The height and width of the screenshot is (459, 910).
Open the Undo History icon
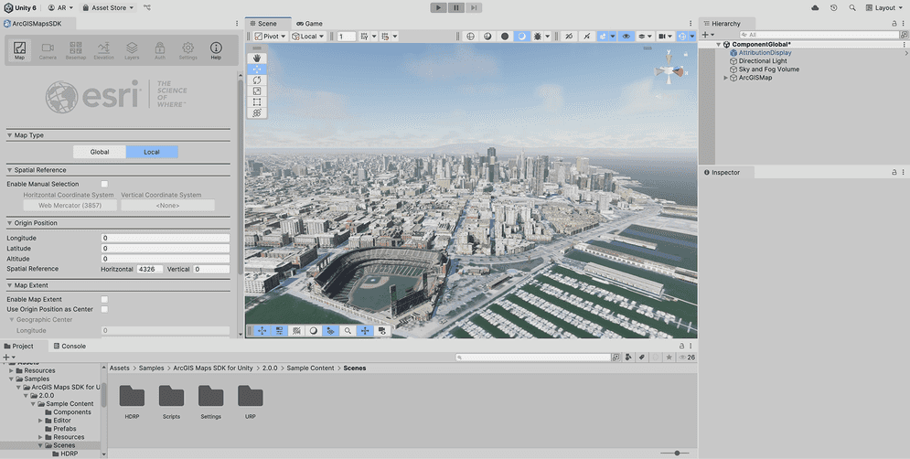[x=834, y=7]
